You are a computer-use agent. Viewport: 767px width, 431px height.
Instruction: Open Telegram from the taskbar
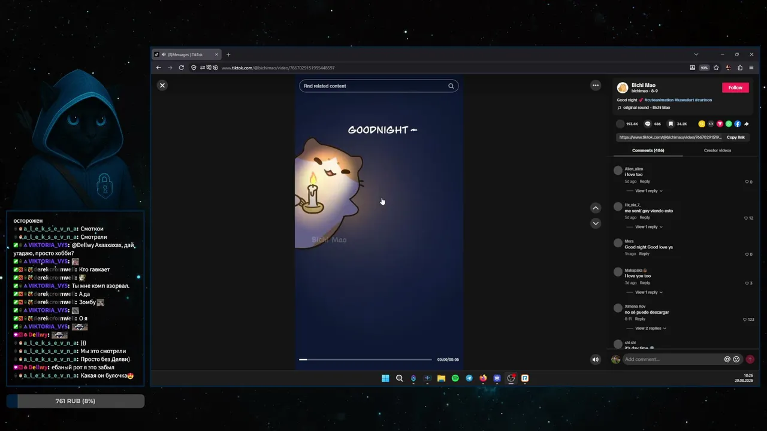click(469, 378)
